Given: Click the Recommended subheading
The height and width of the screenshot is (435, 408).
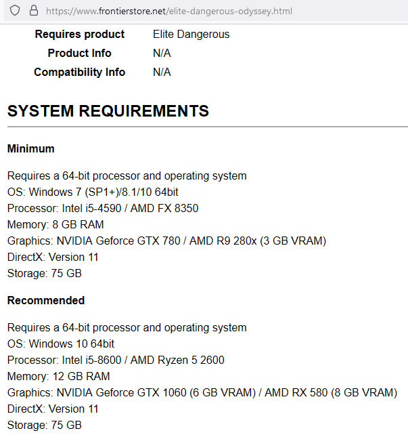Looking at the screenshot, I should 46,300.
